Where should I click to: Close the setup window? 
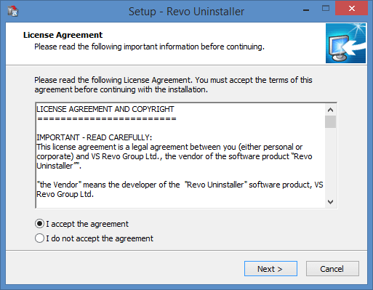[x=351, y=8]
